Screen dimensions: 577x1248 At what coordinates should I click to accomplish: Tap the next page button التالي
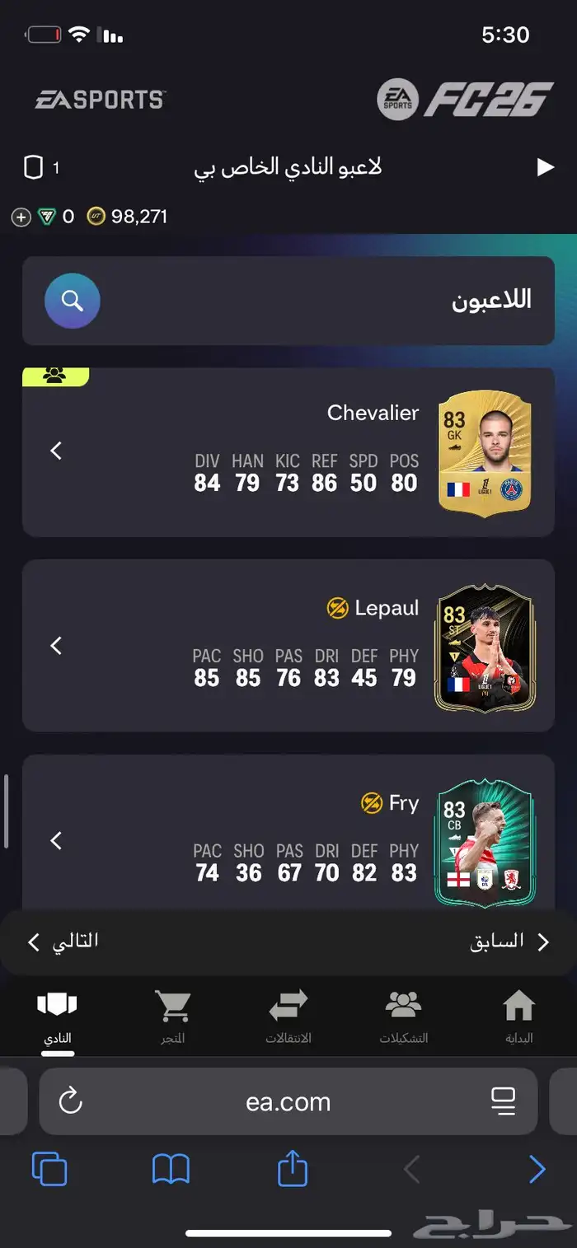[63, 941]
